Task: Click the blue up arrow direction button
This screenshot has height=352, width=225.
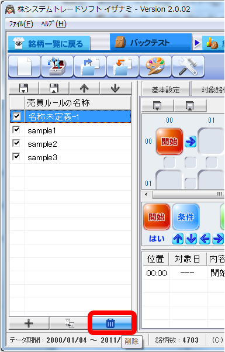Action: coord(178,239)
